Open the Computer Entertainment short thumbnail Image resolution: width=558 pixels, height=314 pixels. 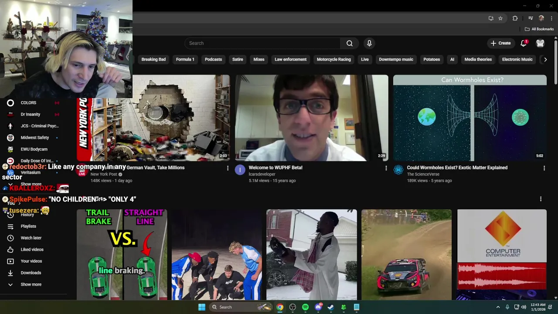click(x=502, y=255)
